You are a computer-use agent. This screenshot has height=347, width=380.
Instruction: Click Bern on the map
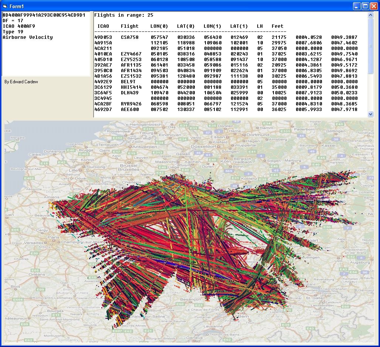[243, 316]
